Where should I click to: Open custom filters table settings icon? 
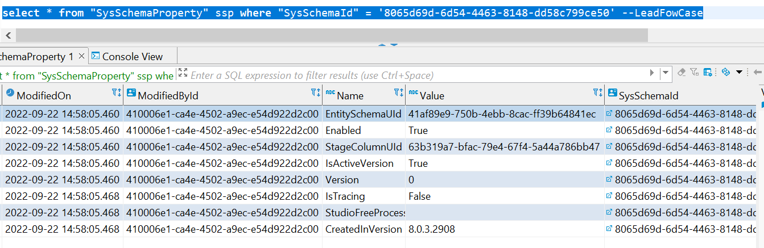[x=708, y=72]
